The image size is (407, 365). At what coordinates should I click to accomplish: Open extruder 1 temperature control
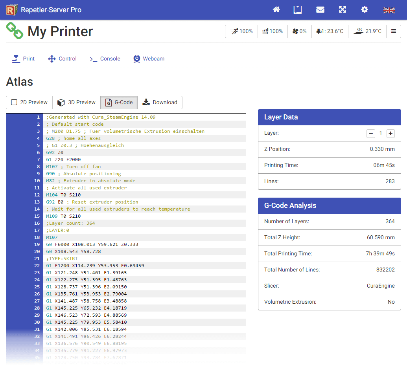click(x=330, y=31)
